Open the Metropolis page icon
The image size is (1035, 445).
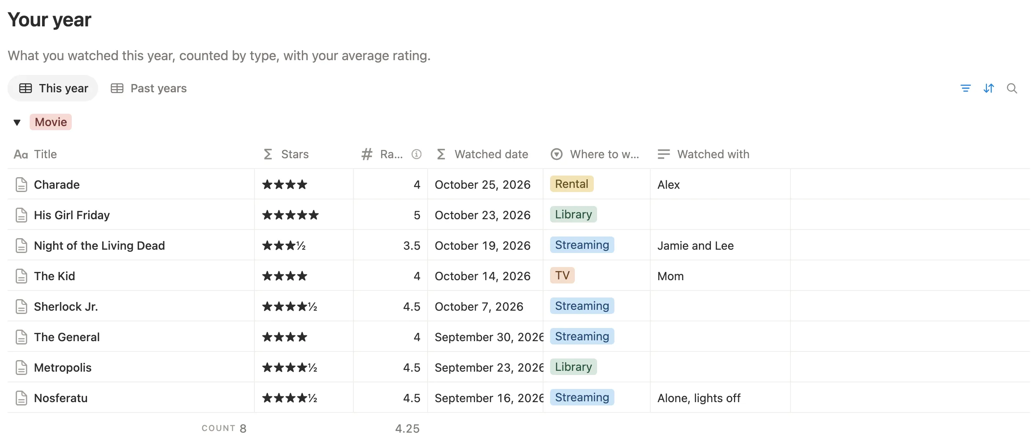tap(21, 368)
